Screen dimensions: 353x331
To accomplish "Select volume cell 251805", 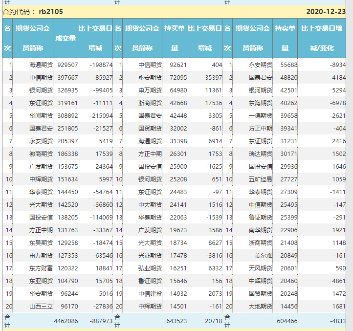I will [x=67, y=129].
